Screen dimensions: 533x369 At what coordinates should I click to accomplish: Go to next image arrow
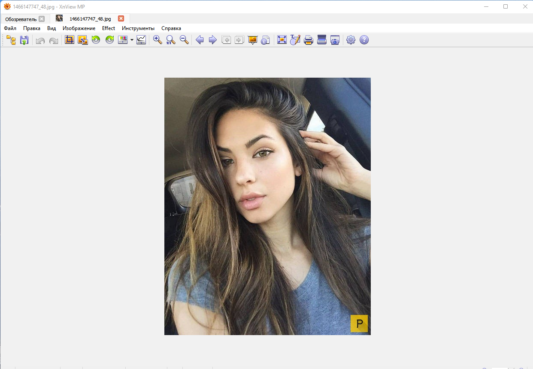point(212,40)
